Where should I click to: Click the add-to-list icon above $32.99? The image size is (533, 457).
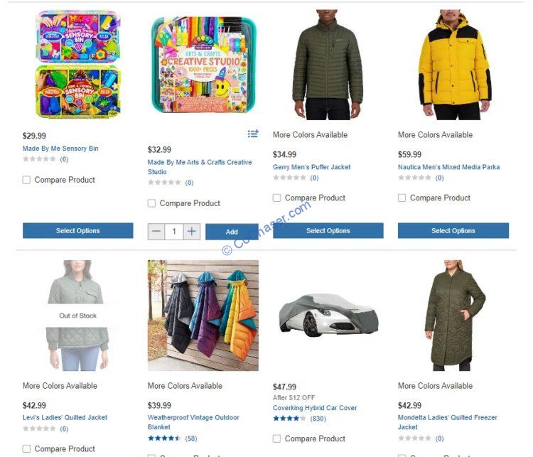(x=253, y=134)
